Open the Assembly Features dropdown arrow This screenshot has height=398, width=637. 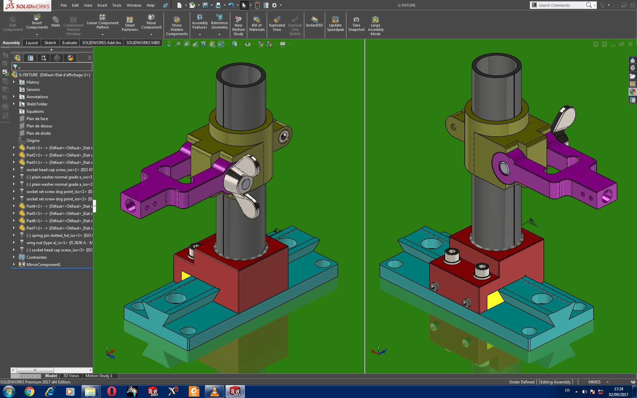(200, 34)
